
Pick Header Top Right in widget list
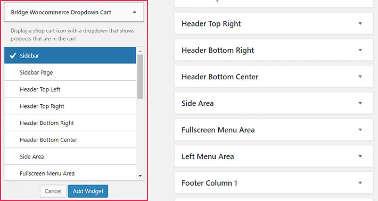(x=70, y=106)
